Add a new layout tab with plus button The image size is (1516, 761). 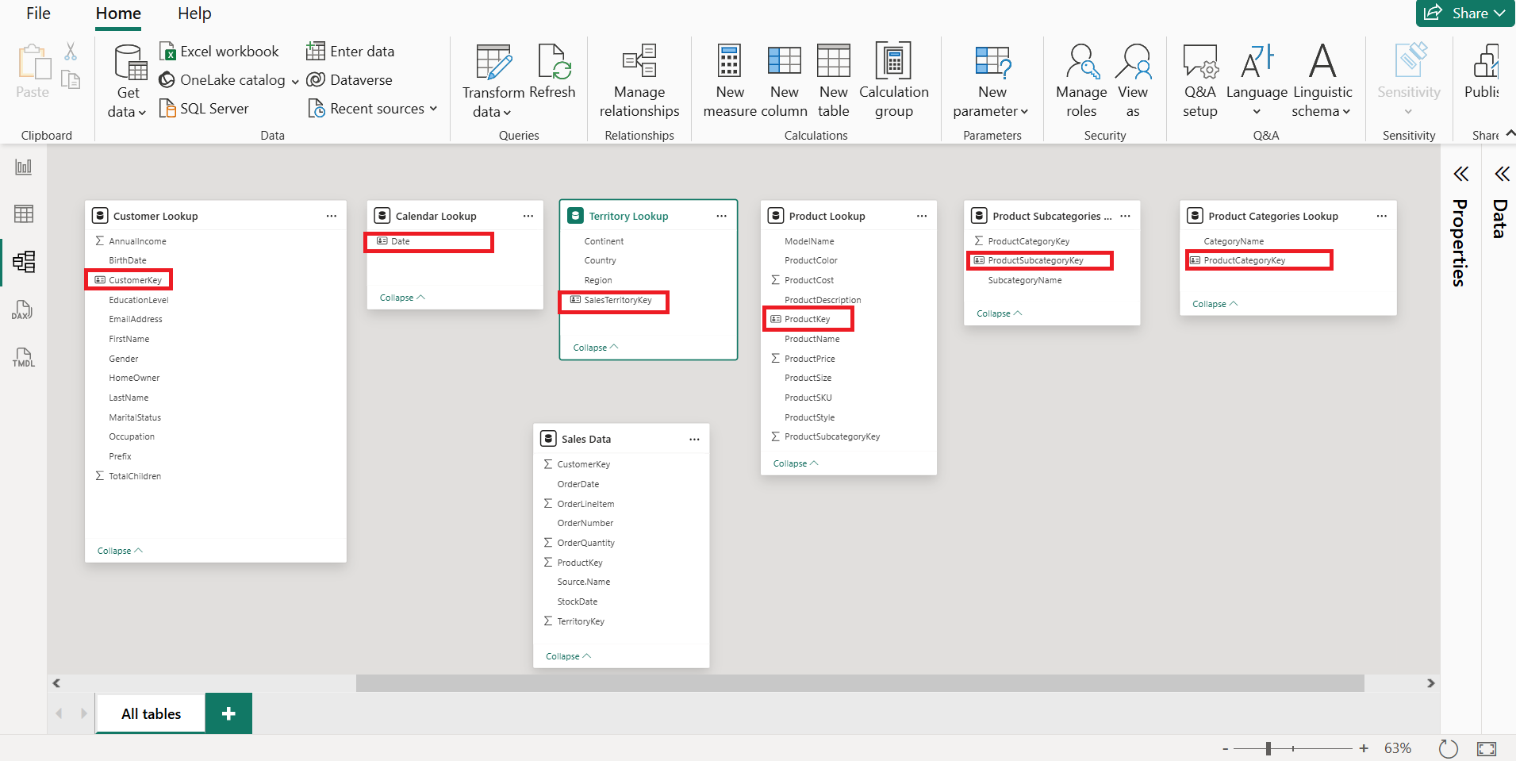(x=228, y=713)
